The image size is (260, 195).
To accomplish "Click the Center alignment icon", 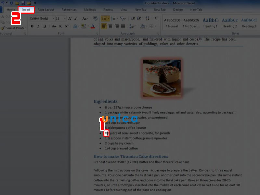I will point(110,26).
